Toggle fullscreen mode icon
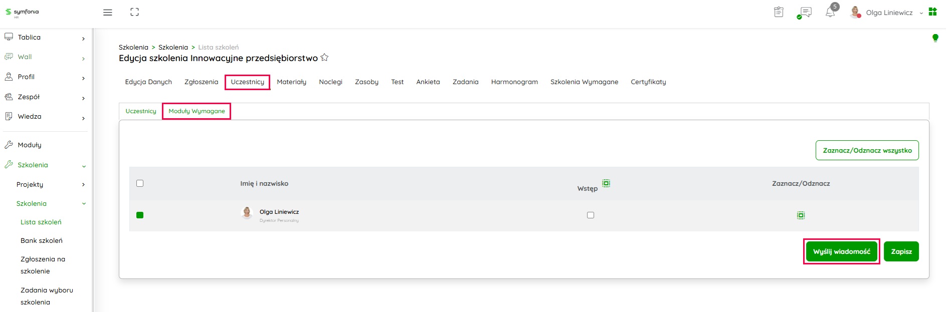 pos(134,12)
